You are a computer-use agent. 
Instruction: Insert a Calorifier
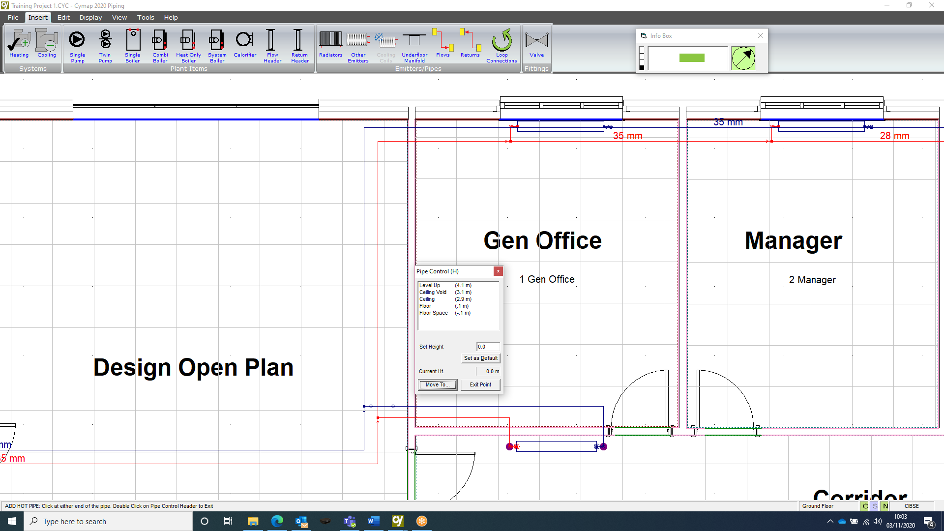pos(245,43)
